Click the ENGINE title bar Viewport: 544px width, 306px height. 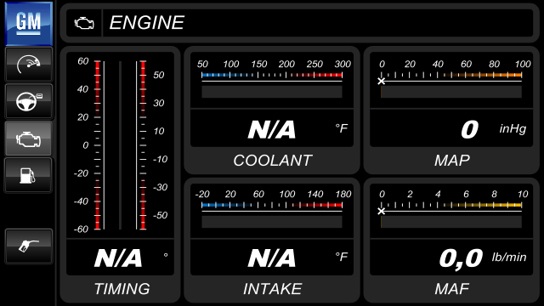pos(300,23)
